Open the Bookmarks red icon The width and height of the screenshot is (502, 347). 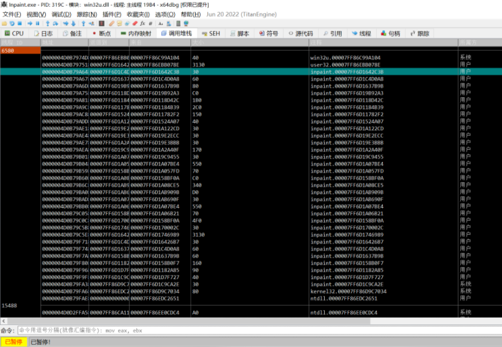pos(135,23)
